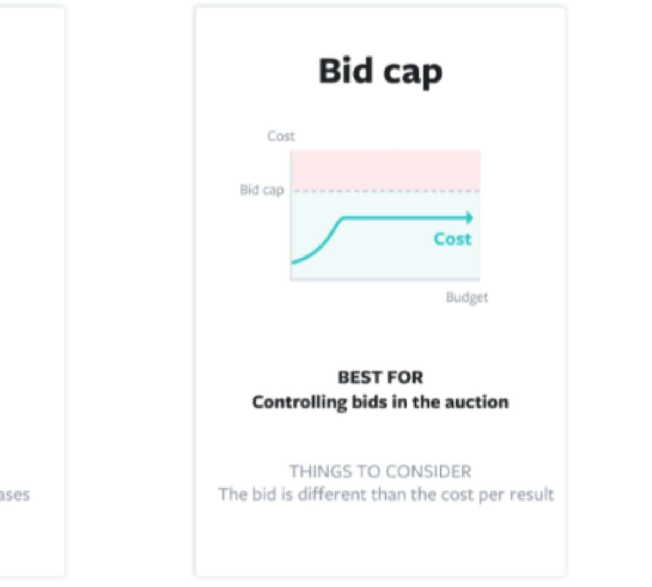Click the bold teal "Cost" curve label
652x587 pixels.
pos(452,239)
